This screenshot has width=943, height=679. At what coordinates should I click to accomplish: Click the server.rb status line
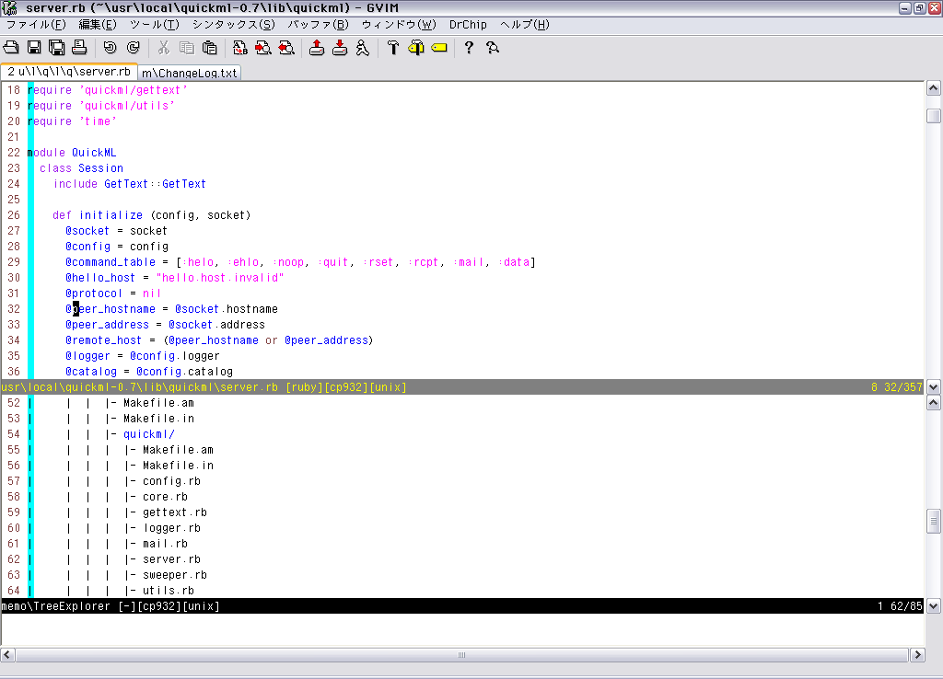click(462, 387)
